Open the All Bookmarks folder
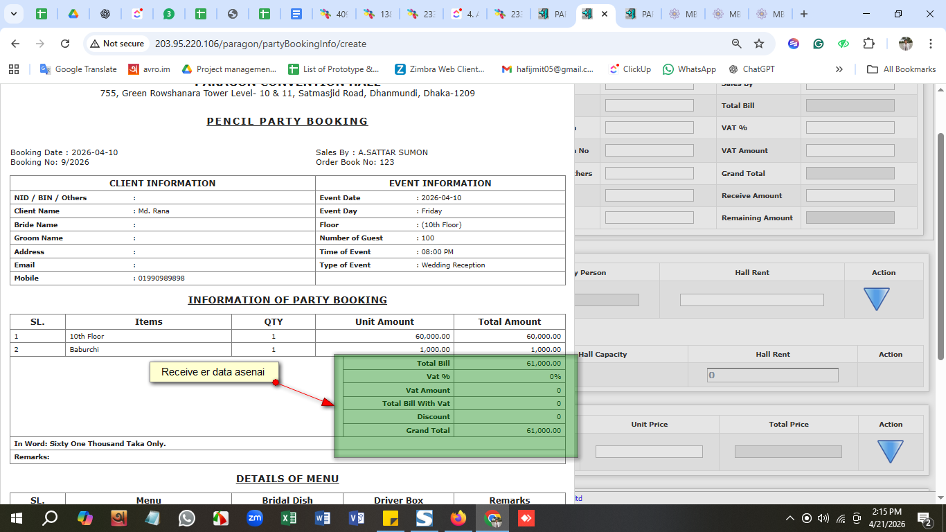 click(902, 69)
